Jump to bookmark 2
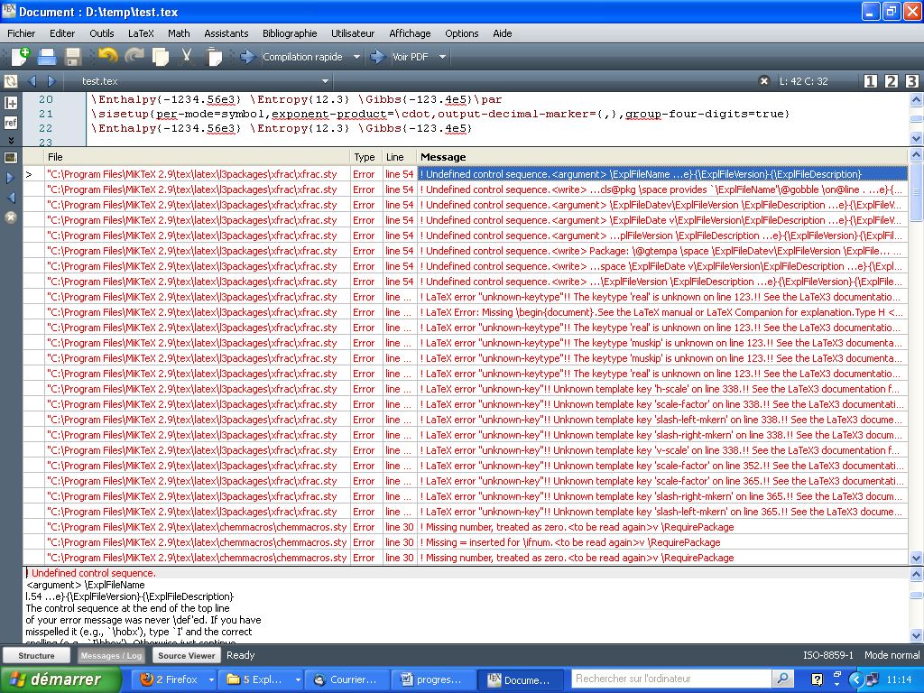Image resolution: width=924 pixels, height=693 pixels. pyautogui.click(x=891, y=81)
